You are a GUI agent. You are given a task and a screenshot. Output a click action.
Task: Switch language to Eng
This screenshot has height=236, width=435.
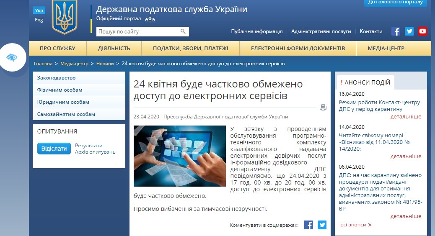pos(39,20)
